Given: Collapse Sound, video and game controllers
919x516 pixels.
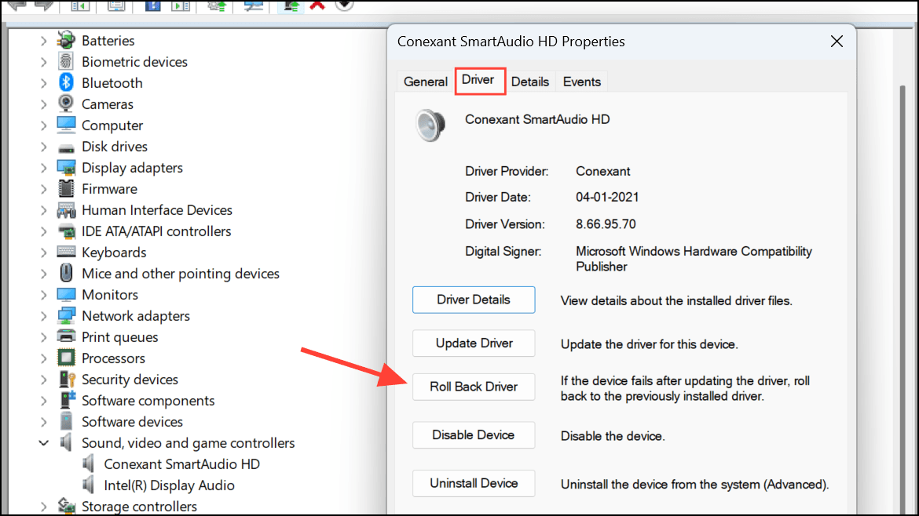Looking at the screenshot, I should tap(44, 443).
